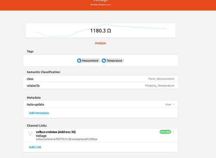Click the blue tag icon beside Measurement
This screenshot has height=158, width=216.
click(79, 61)
